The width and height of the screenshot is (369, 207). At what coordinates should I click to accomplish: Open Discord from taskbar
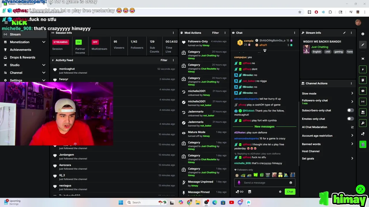click(240, 202)
